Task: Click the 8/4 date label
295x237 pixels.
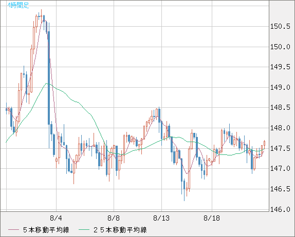Action: click(x=56, y=218)
